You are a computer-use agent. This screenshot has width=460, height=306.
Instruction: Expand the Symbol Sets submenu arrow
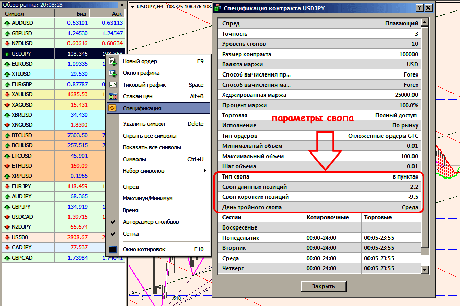pyautogui.click(x=205, y=171)
